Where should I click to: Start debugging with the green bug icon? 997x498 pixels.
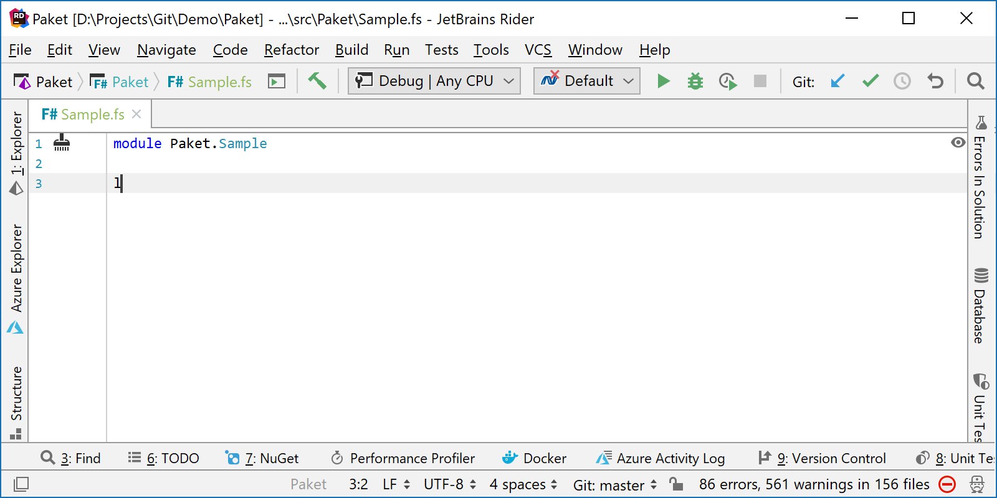coord(695,81)
